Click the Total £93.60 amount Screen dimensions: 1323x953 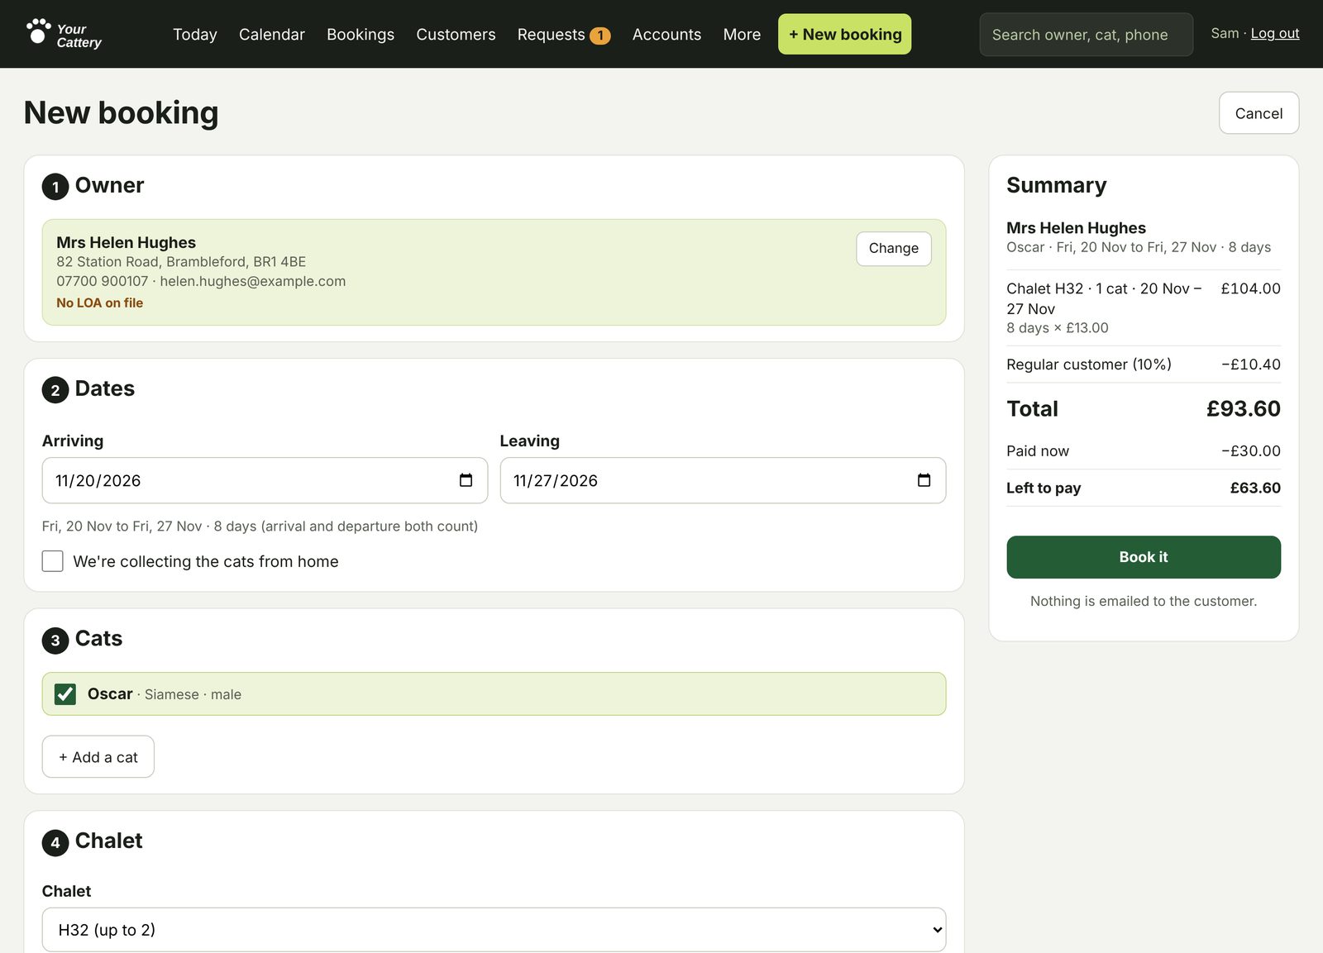1243,408
